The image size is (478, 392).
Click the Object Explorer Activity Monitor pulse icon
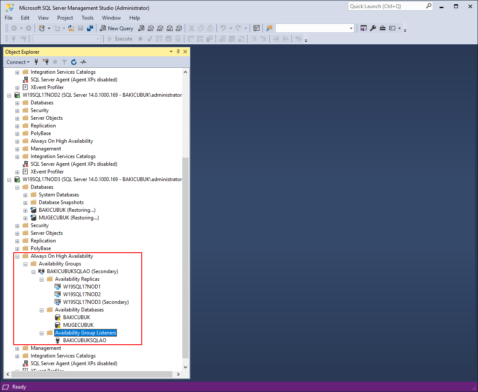[x=83, y=62]
